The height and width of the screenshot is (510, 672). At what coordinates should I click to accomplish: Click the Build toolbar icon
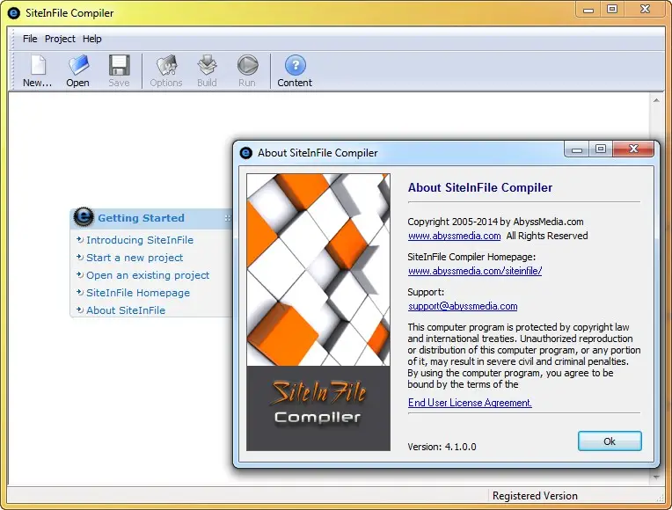tap(207, 70)
